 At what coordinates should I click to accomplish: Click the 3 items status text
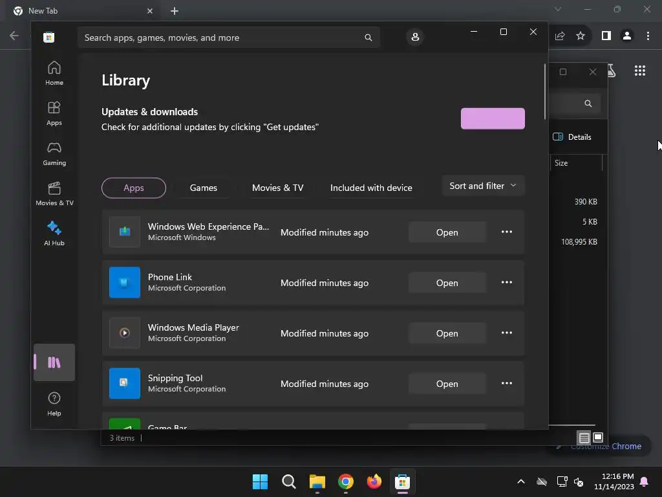122,438
